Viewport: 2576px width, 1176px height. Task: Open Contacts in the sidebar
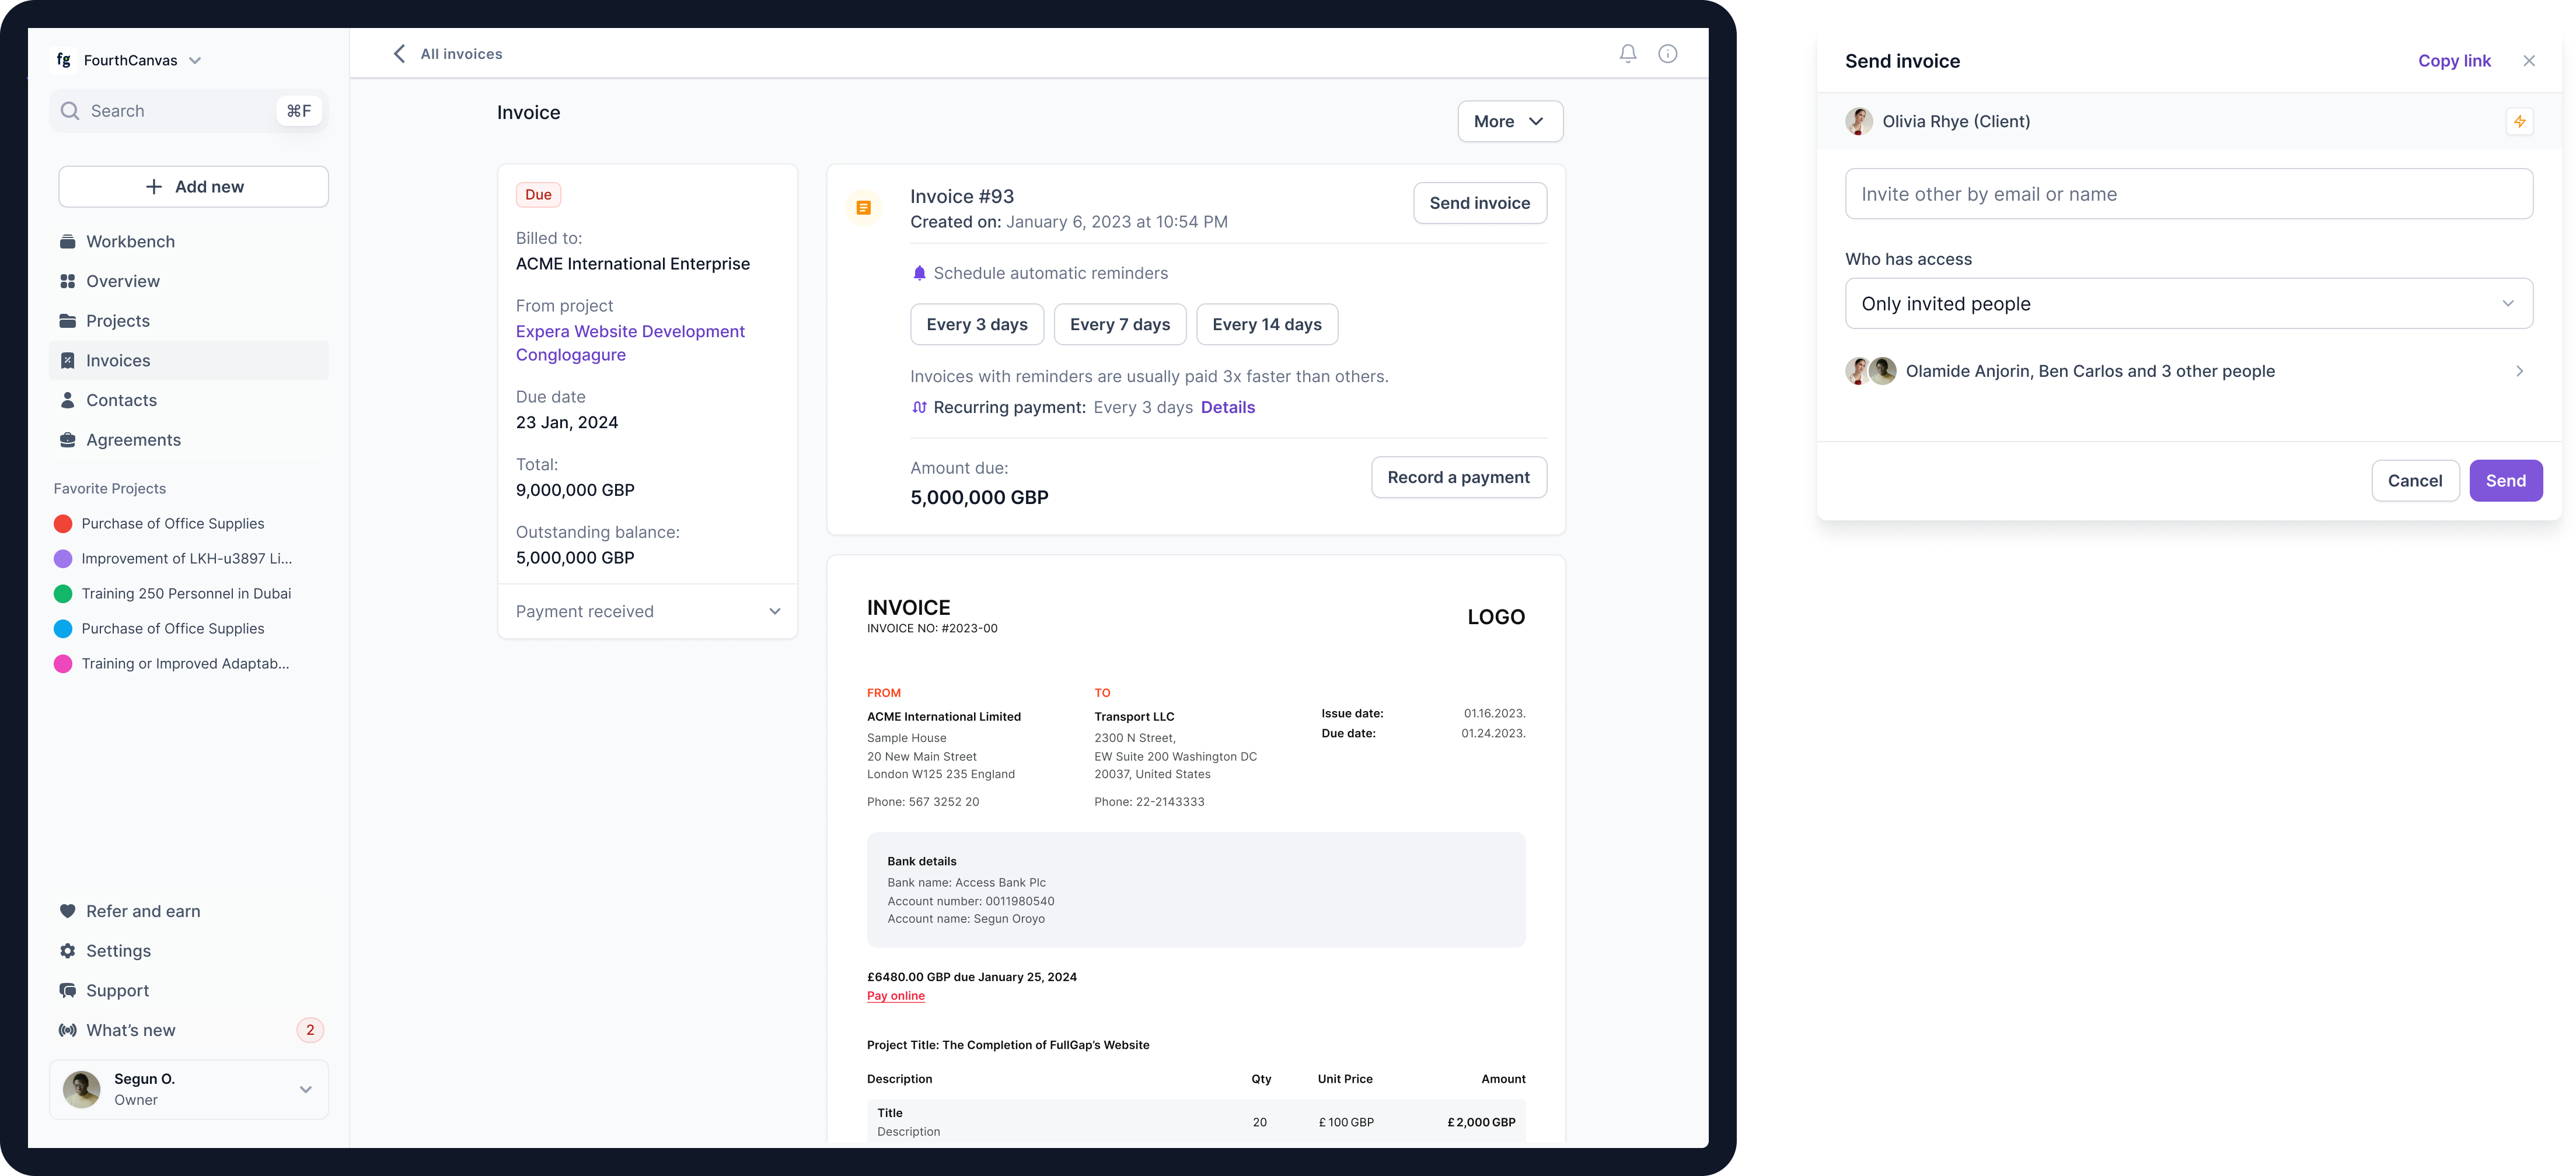click(189, 401)
